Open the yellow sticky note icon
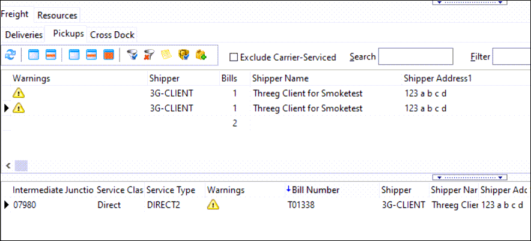 pyautogui.click(x=166, y=55)
